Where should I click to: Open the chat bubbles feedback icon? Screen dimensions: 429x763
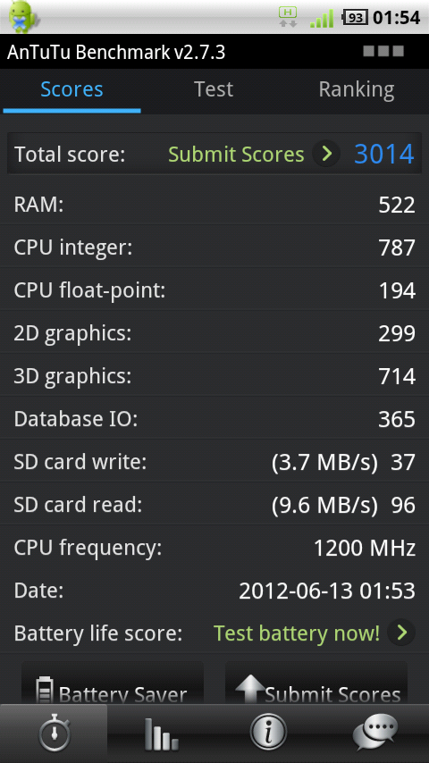(x=375, y=734)
